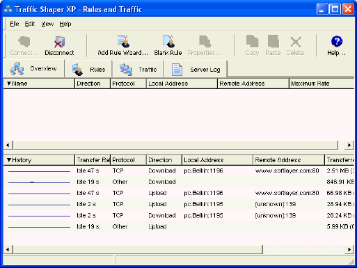Click the Traffic Shaper XP title bar icon
The width and height of the screenshot is (357, 268).
click(x=8, y=9)
